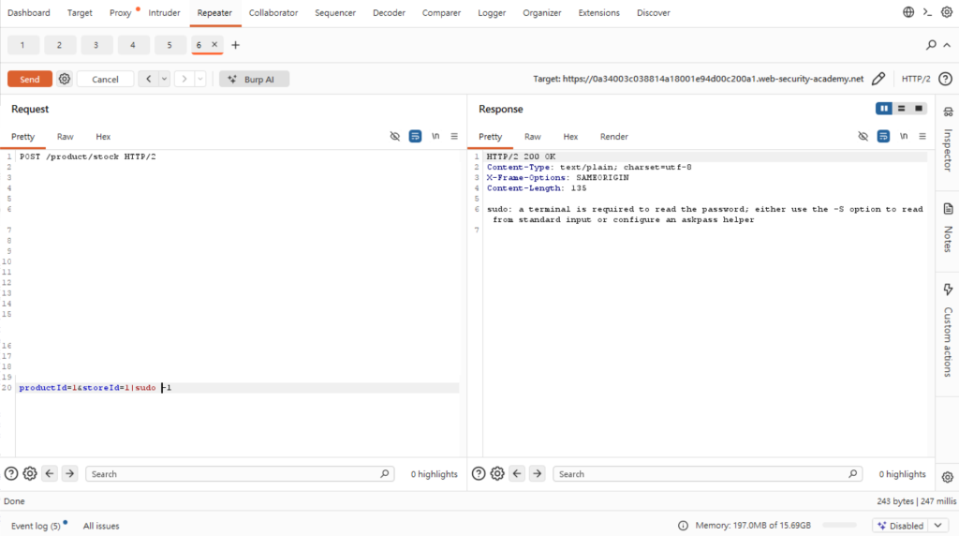The width and height of the screenshot is (959, 536).
Task: Toggle line wrap in Request panel
Action: tap(415, 136)
